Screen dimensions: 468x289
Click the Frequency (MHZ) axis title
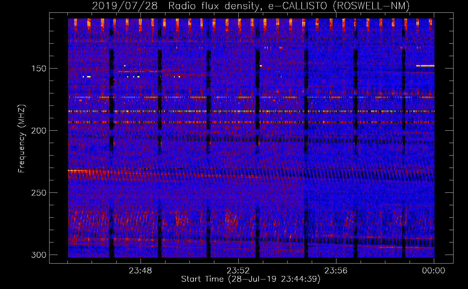(x=22, y=139)
